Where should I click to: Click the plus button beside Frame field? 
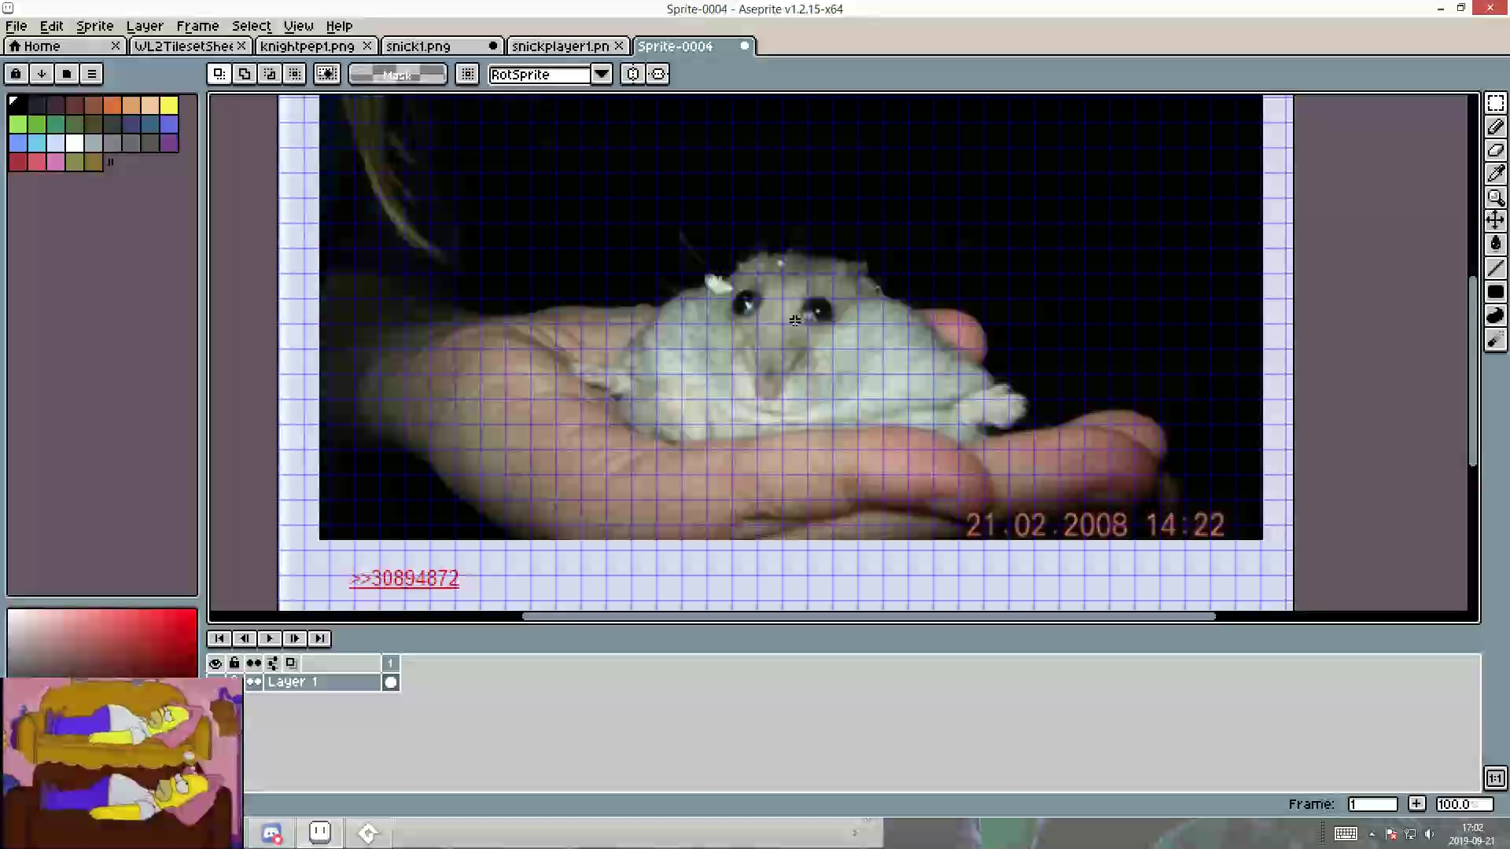(1416, 803)
